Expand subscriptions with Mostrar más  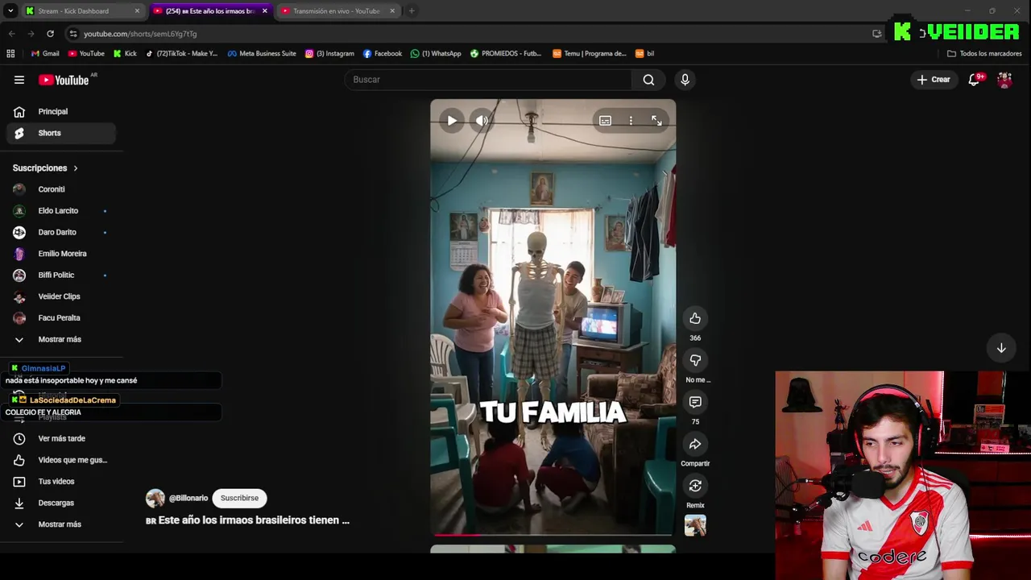click(61, 339)
